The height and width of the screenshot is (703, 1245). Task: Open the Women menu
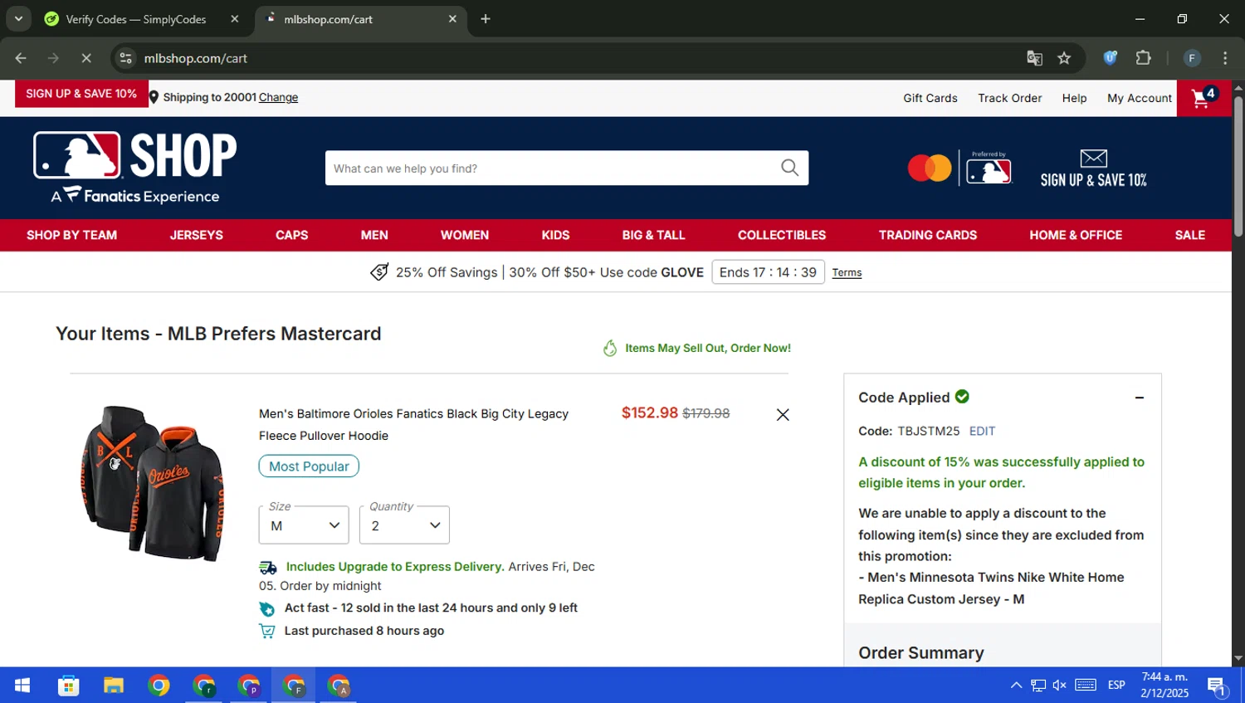[465, 235]
